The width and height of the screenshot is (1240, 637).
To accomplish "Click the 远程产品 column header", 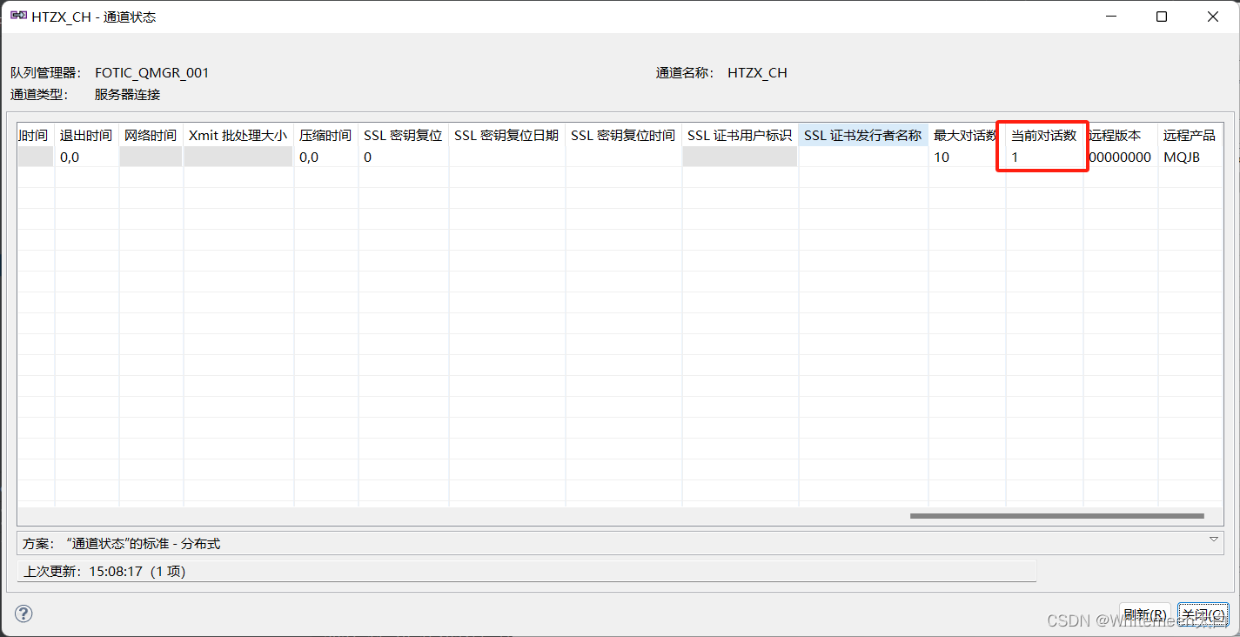I will [x=1190, y=135].
